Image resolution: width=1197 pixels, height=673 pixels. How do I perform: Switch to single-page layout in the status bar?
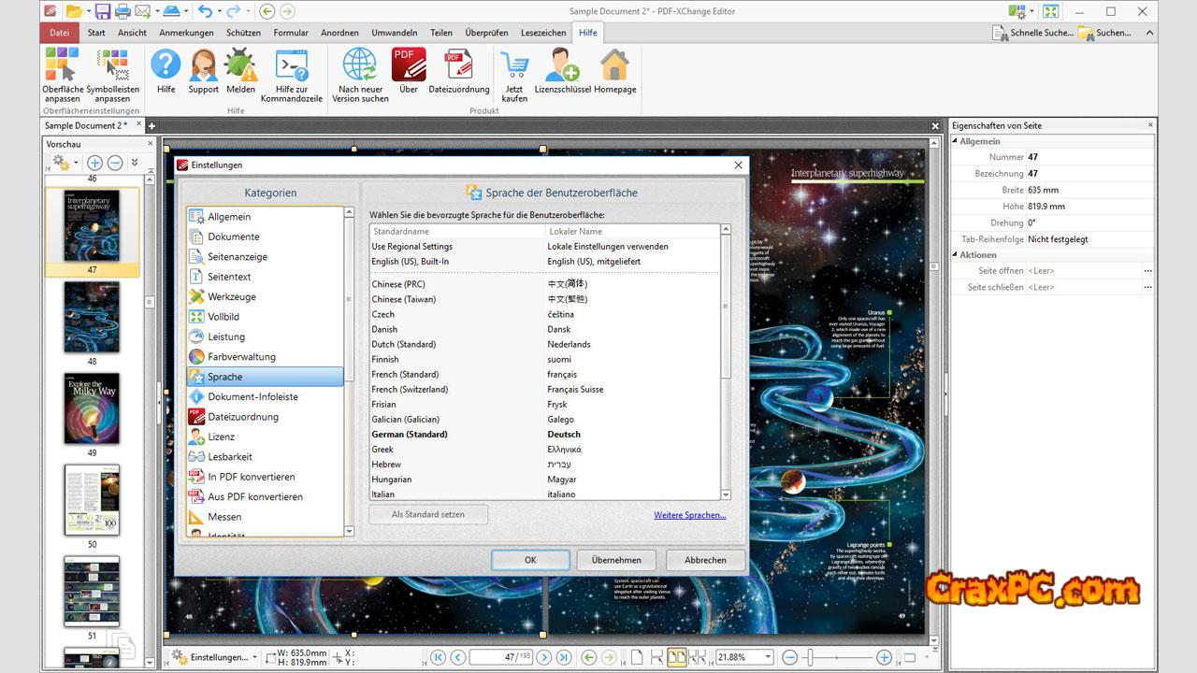(x=637, y=657)
